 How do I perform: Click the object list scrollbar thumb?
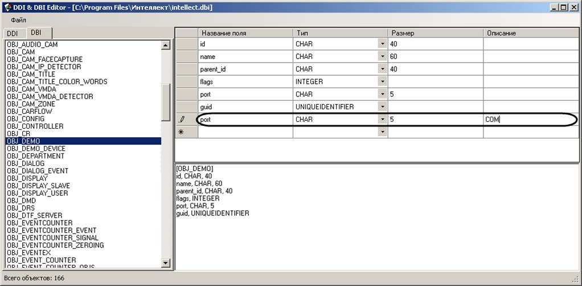[166, 102]
